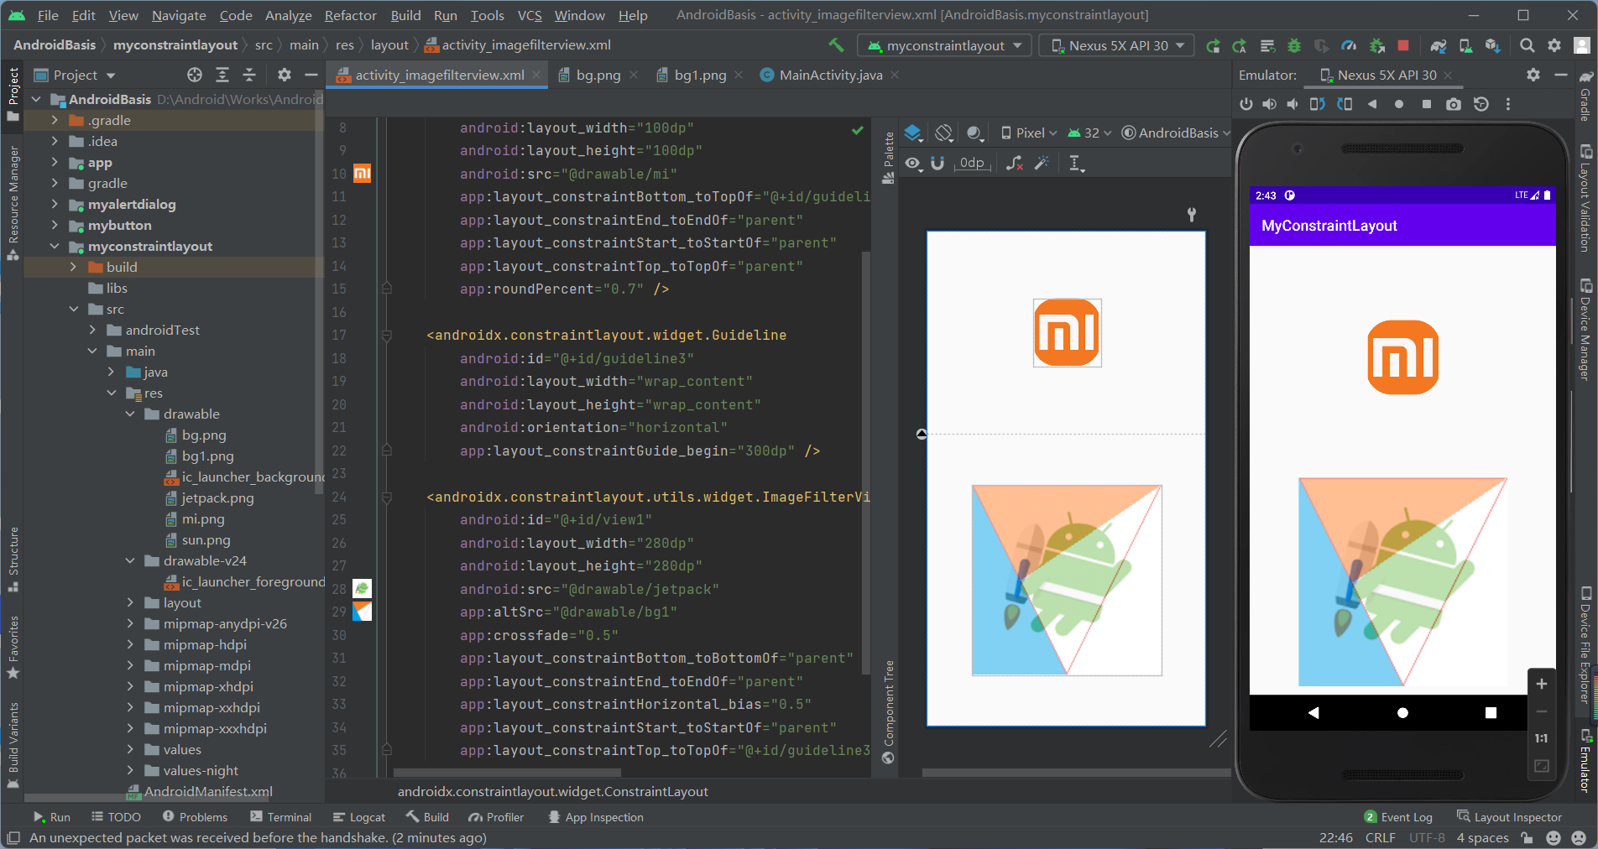Open emulator snapshots clock icon
Image resolution: width=1598 pixels, height=849 pixels.
1481,104
